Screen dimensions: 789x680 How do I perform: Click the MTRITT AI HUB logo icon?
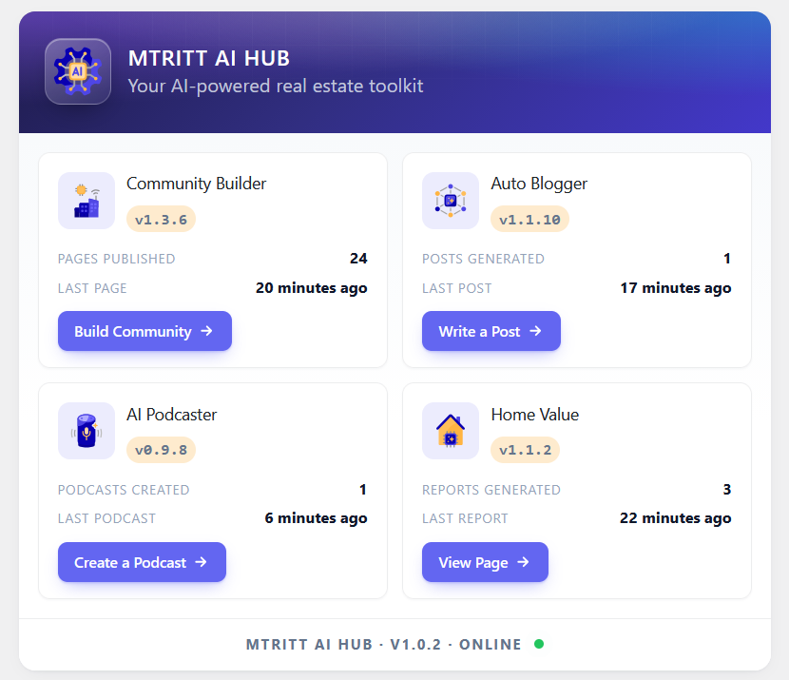pyautogui.click(x=78, y=71)
